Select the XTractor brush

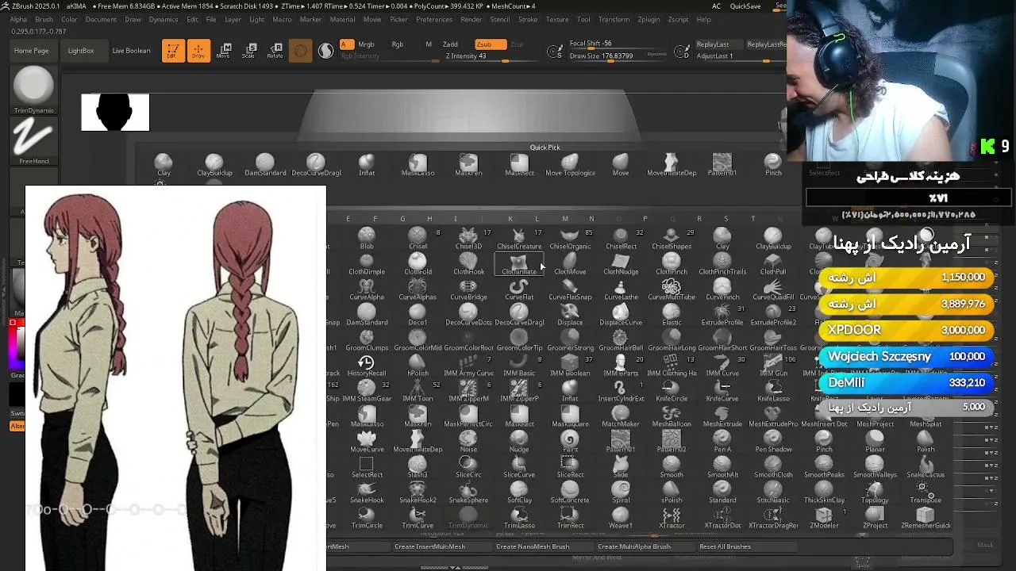coord(672,518)
